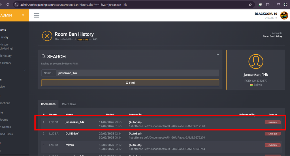Click the magnifier icon beside SEARCH heading
Viewport: 290px width, 156px height.
(x=43, y=56)
